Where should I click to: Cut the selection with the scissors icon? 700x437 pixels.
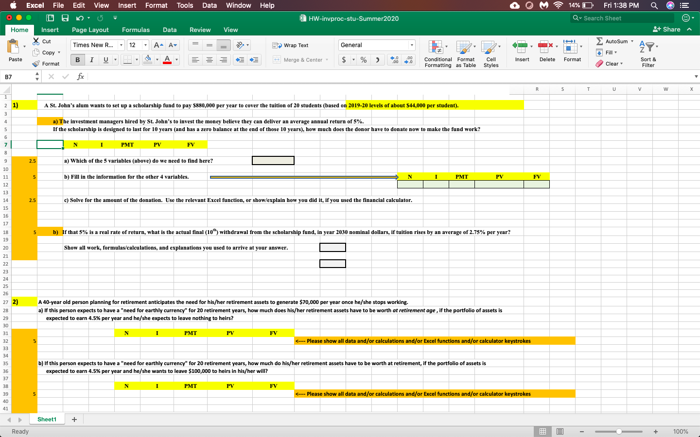36,41
